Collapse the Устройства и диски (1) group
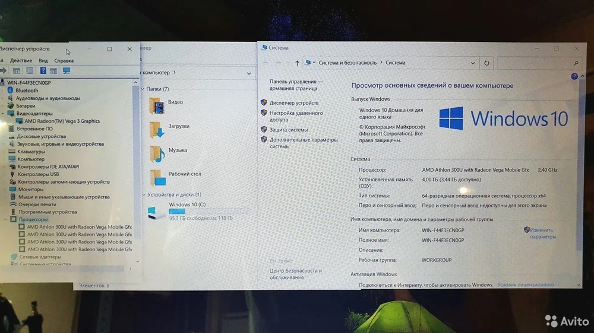Screen dimensions: 594x333 144,195
